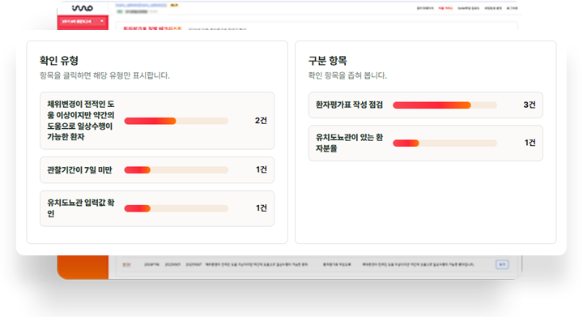Click subtitle 항목을 클릭하면 해당 유형만 표시합니다

104,75
